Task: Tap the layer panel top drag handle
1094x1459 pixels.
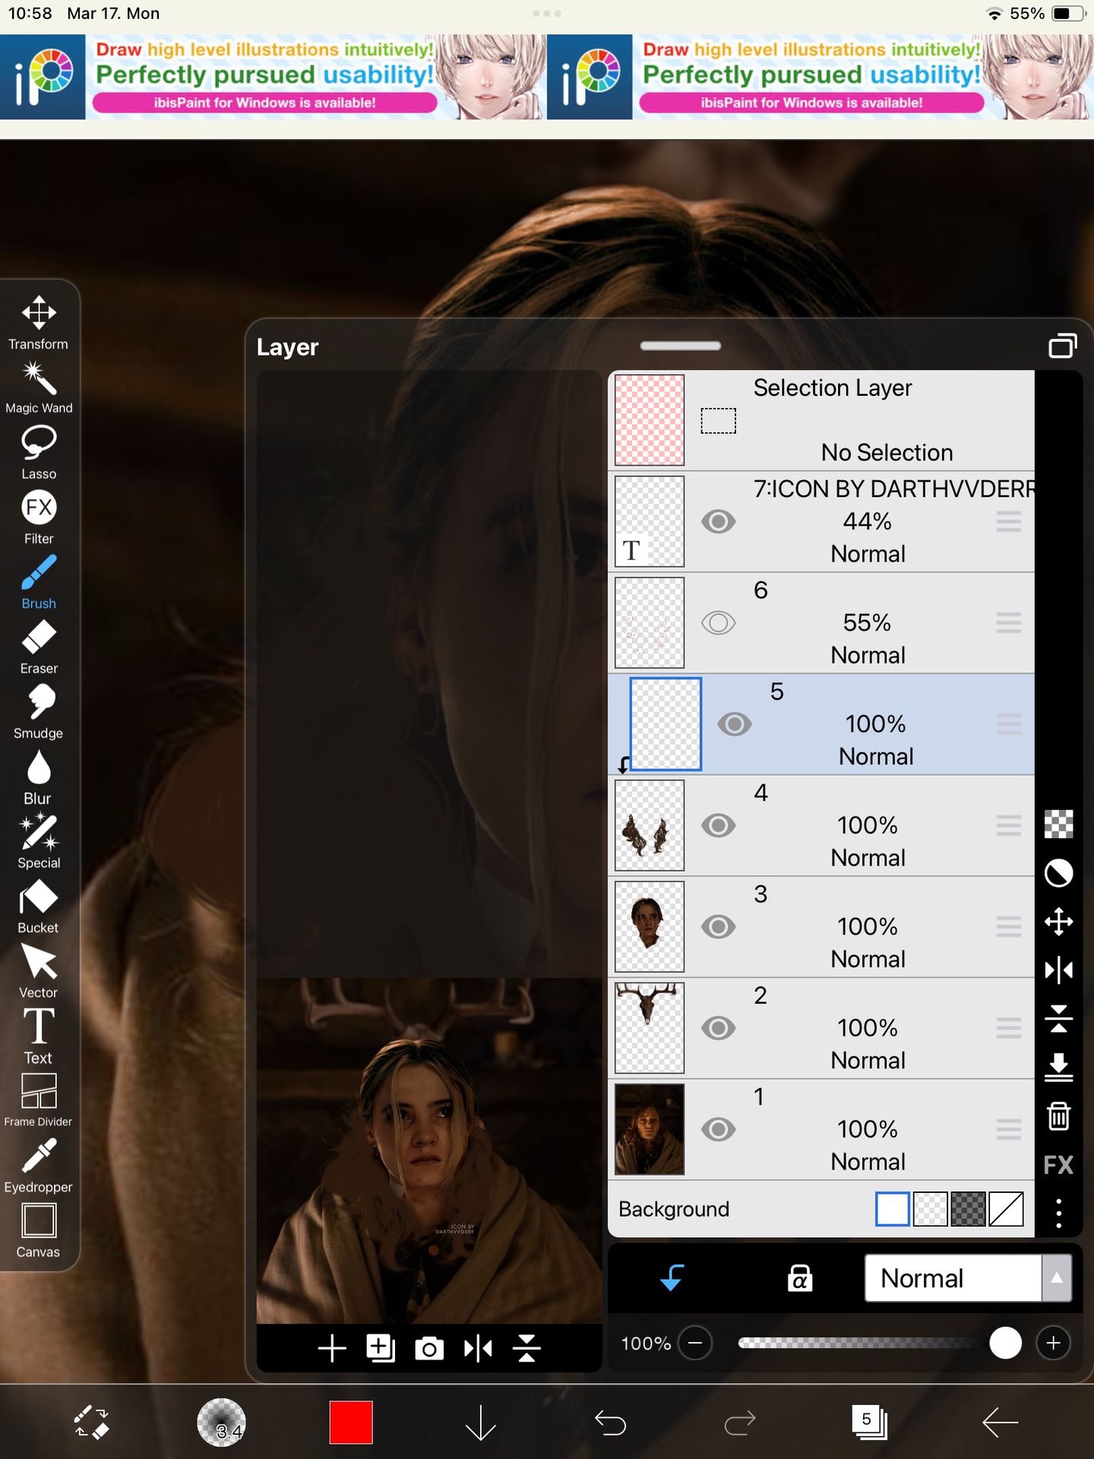Action: 681,346
